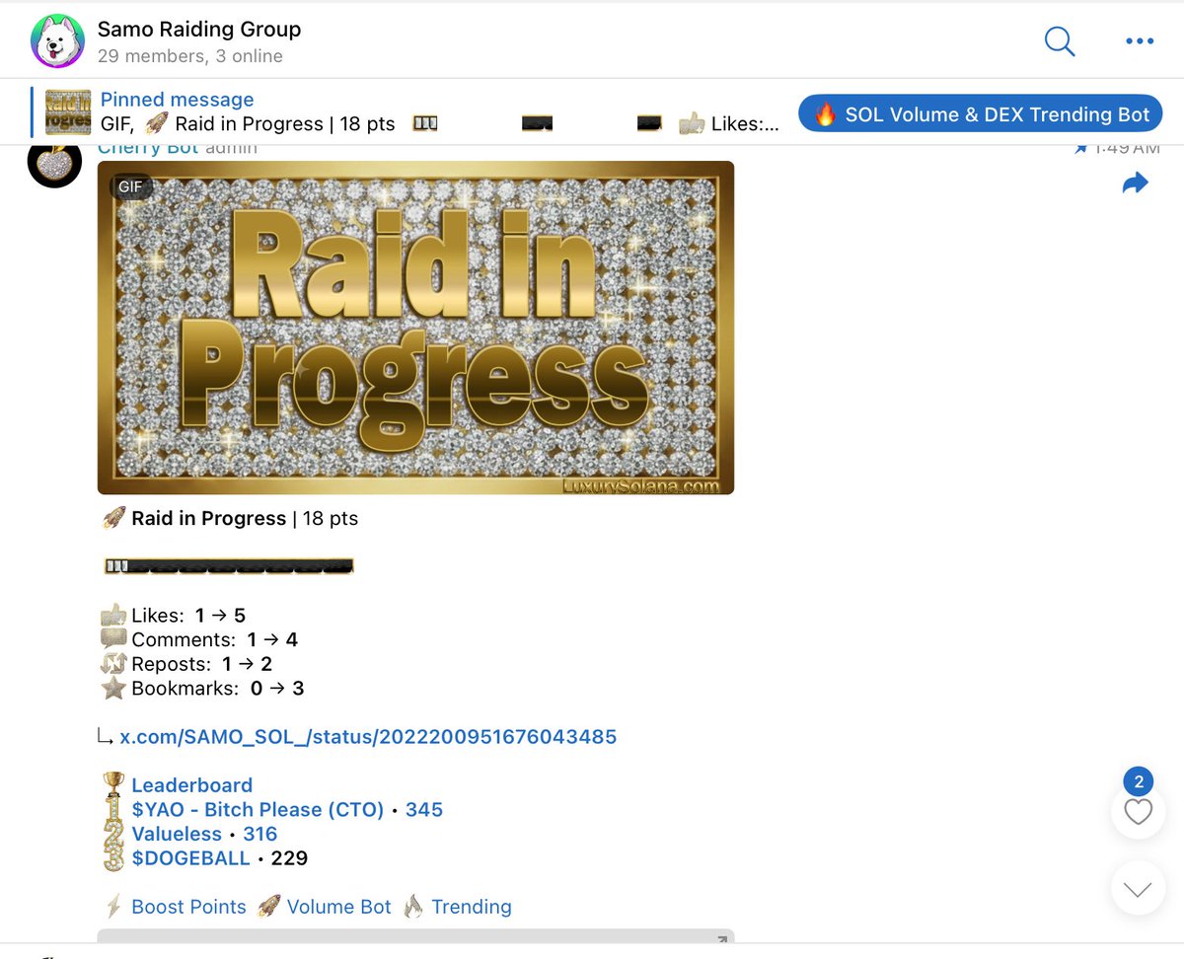The height and width of the screenshot is (959, 1184).
Task: Open the Samo Raiding Group title
Action: [199, 29]
